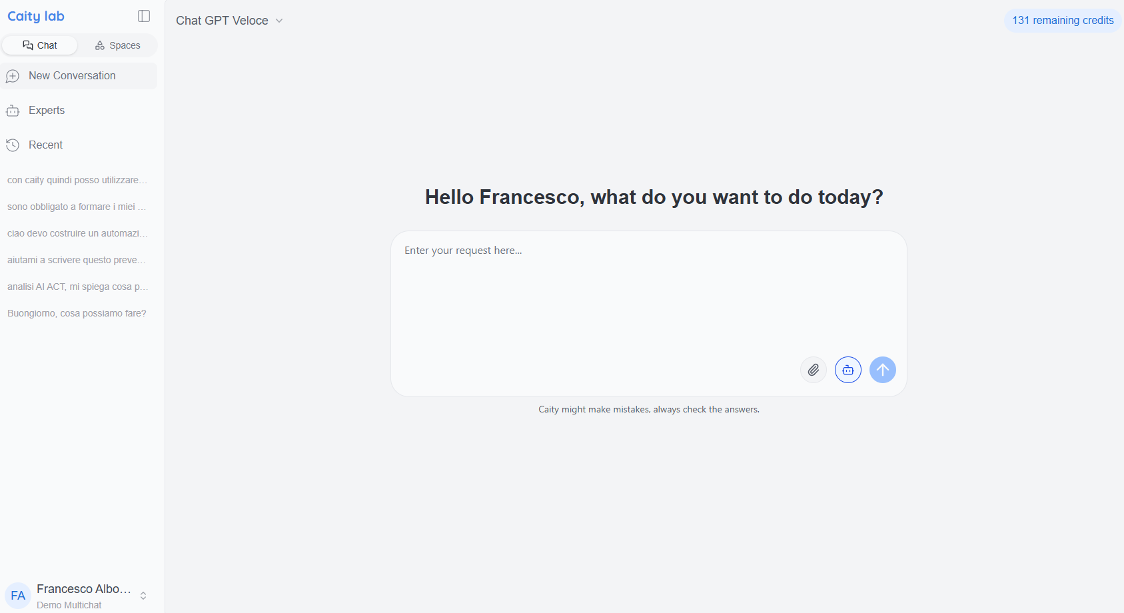Start a New Conversation
Screen dimensions: 1124x613
coord(79,76)
